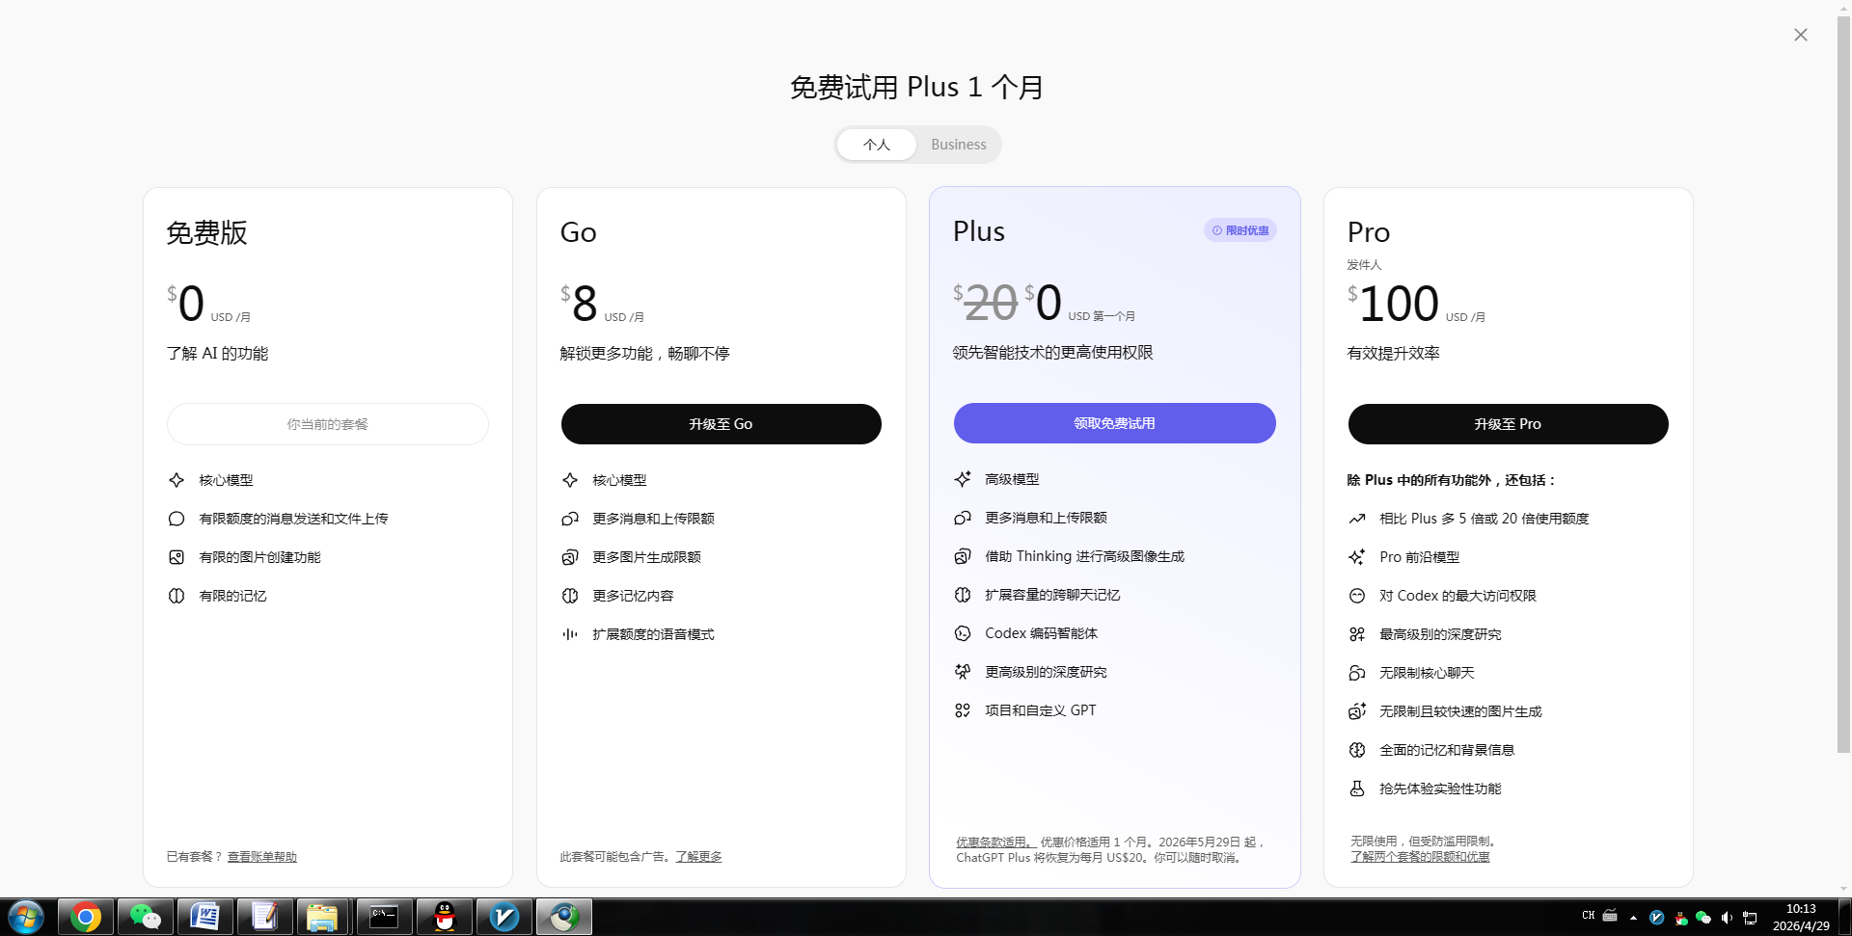This screenshot has width=1852, height=936.
Task: Open the 优惠条款适用 link
Action: (x=995, y=842)
